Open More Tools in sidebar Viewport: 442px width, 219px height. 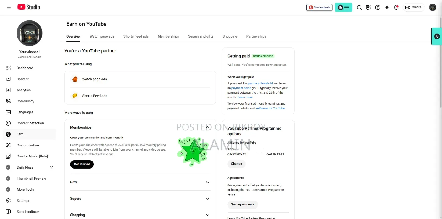click(25, 189)
